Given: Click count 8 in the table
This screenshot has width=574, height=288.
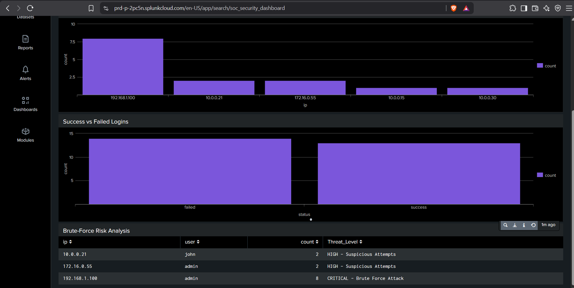Looking at the screenshot, I should click(317, 278).
